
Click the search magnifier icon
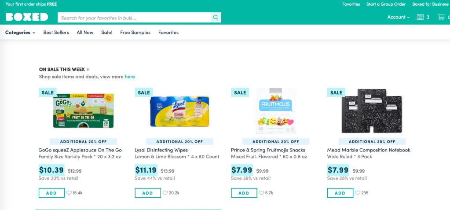pos(216,18)
